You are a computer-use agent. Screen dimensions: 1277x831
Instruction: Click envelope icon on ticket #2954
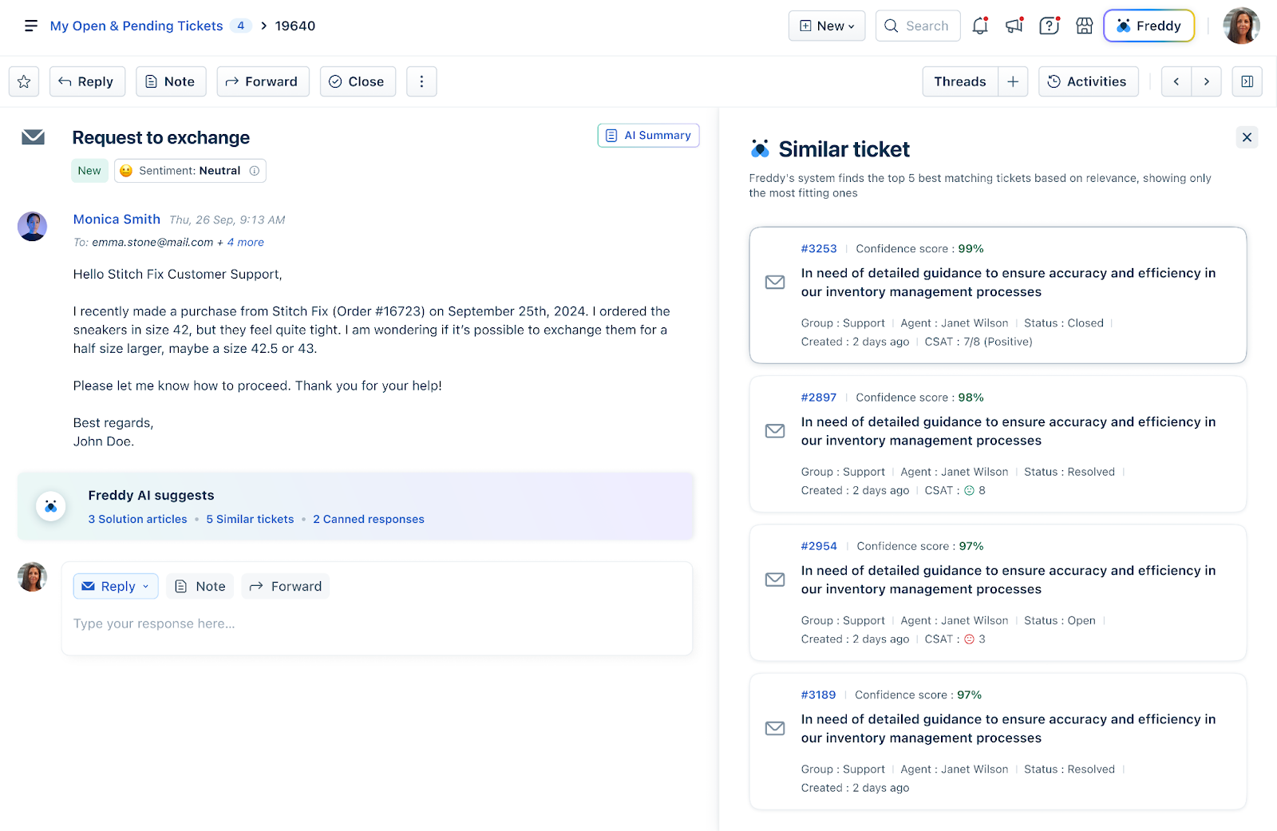tap(775, 580)
